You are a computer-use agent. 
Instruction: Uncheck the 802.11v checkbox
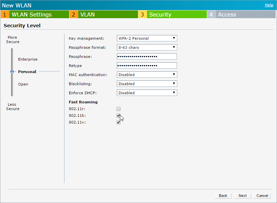(x=119, y=122)
